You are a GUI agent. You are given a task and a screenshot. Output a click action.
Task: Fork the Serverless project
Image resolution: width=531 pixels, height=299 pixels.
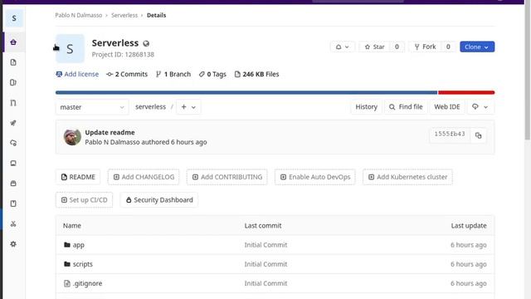[425, 47]
